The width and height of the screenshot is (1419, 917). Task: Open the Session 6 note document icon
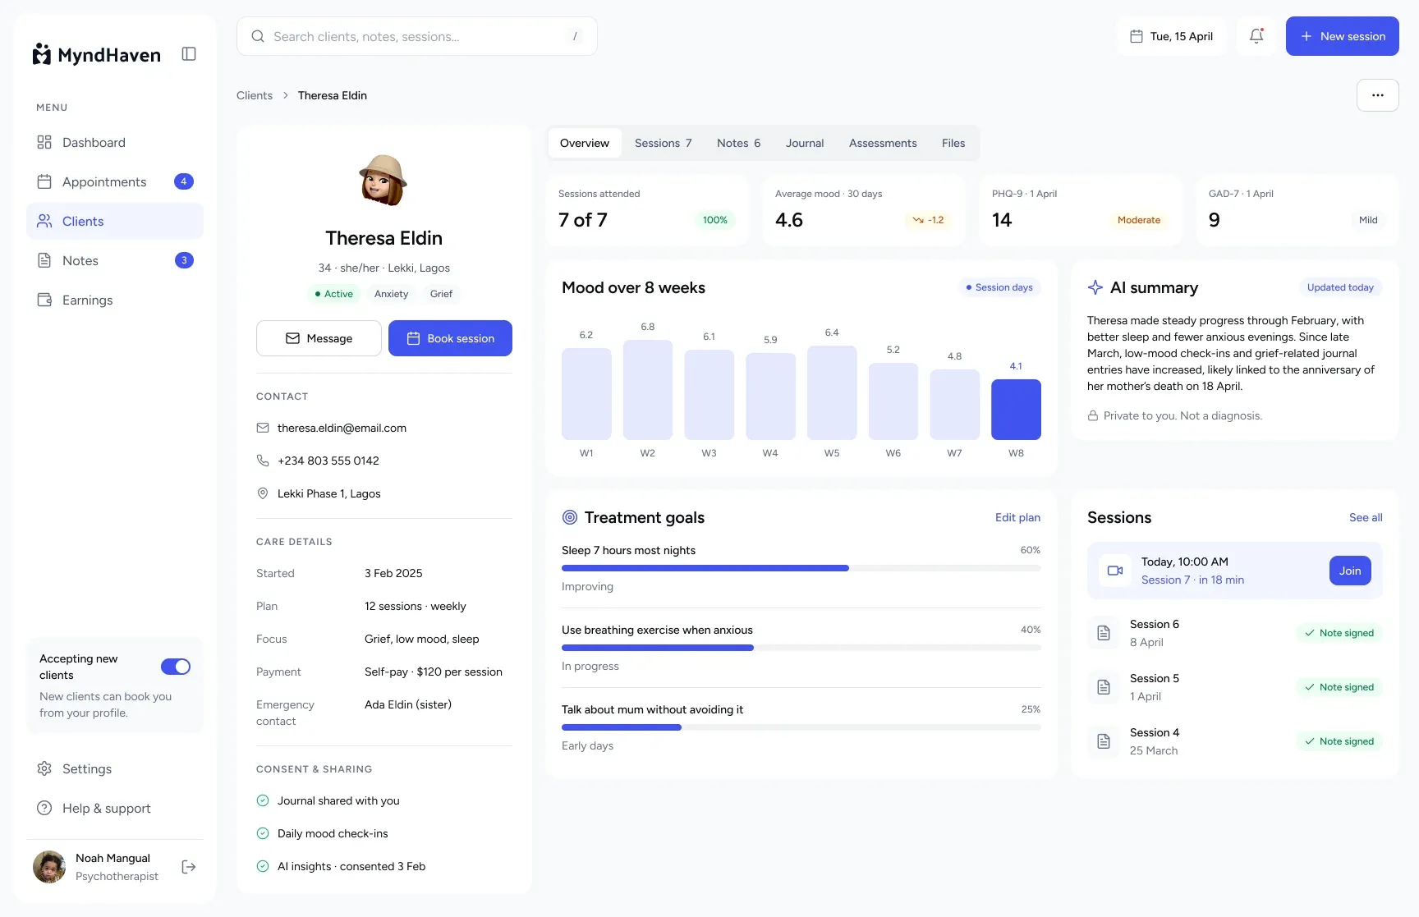click(x=1104, y=633)
